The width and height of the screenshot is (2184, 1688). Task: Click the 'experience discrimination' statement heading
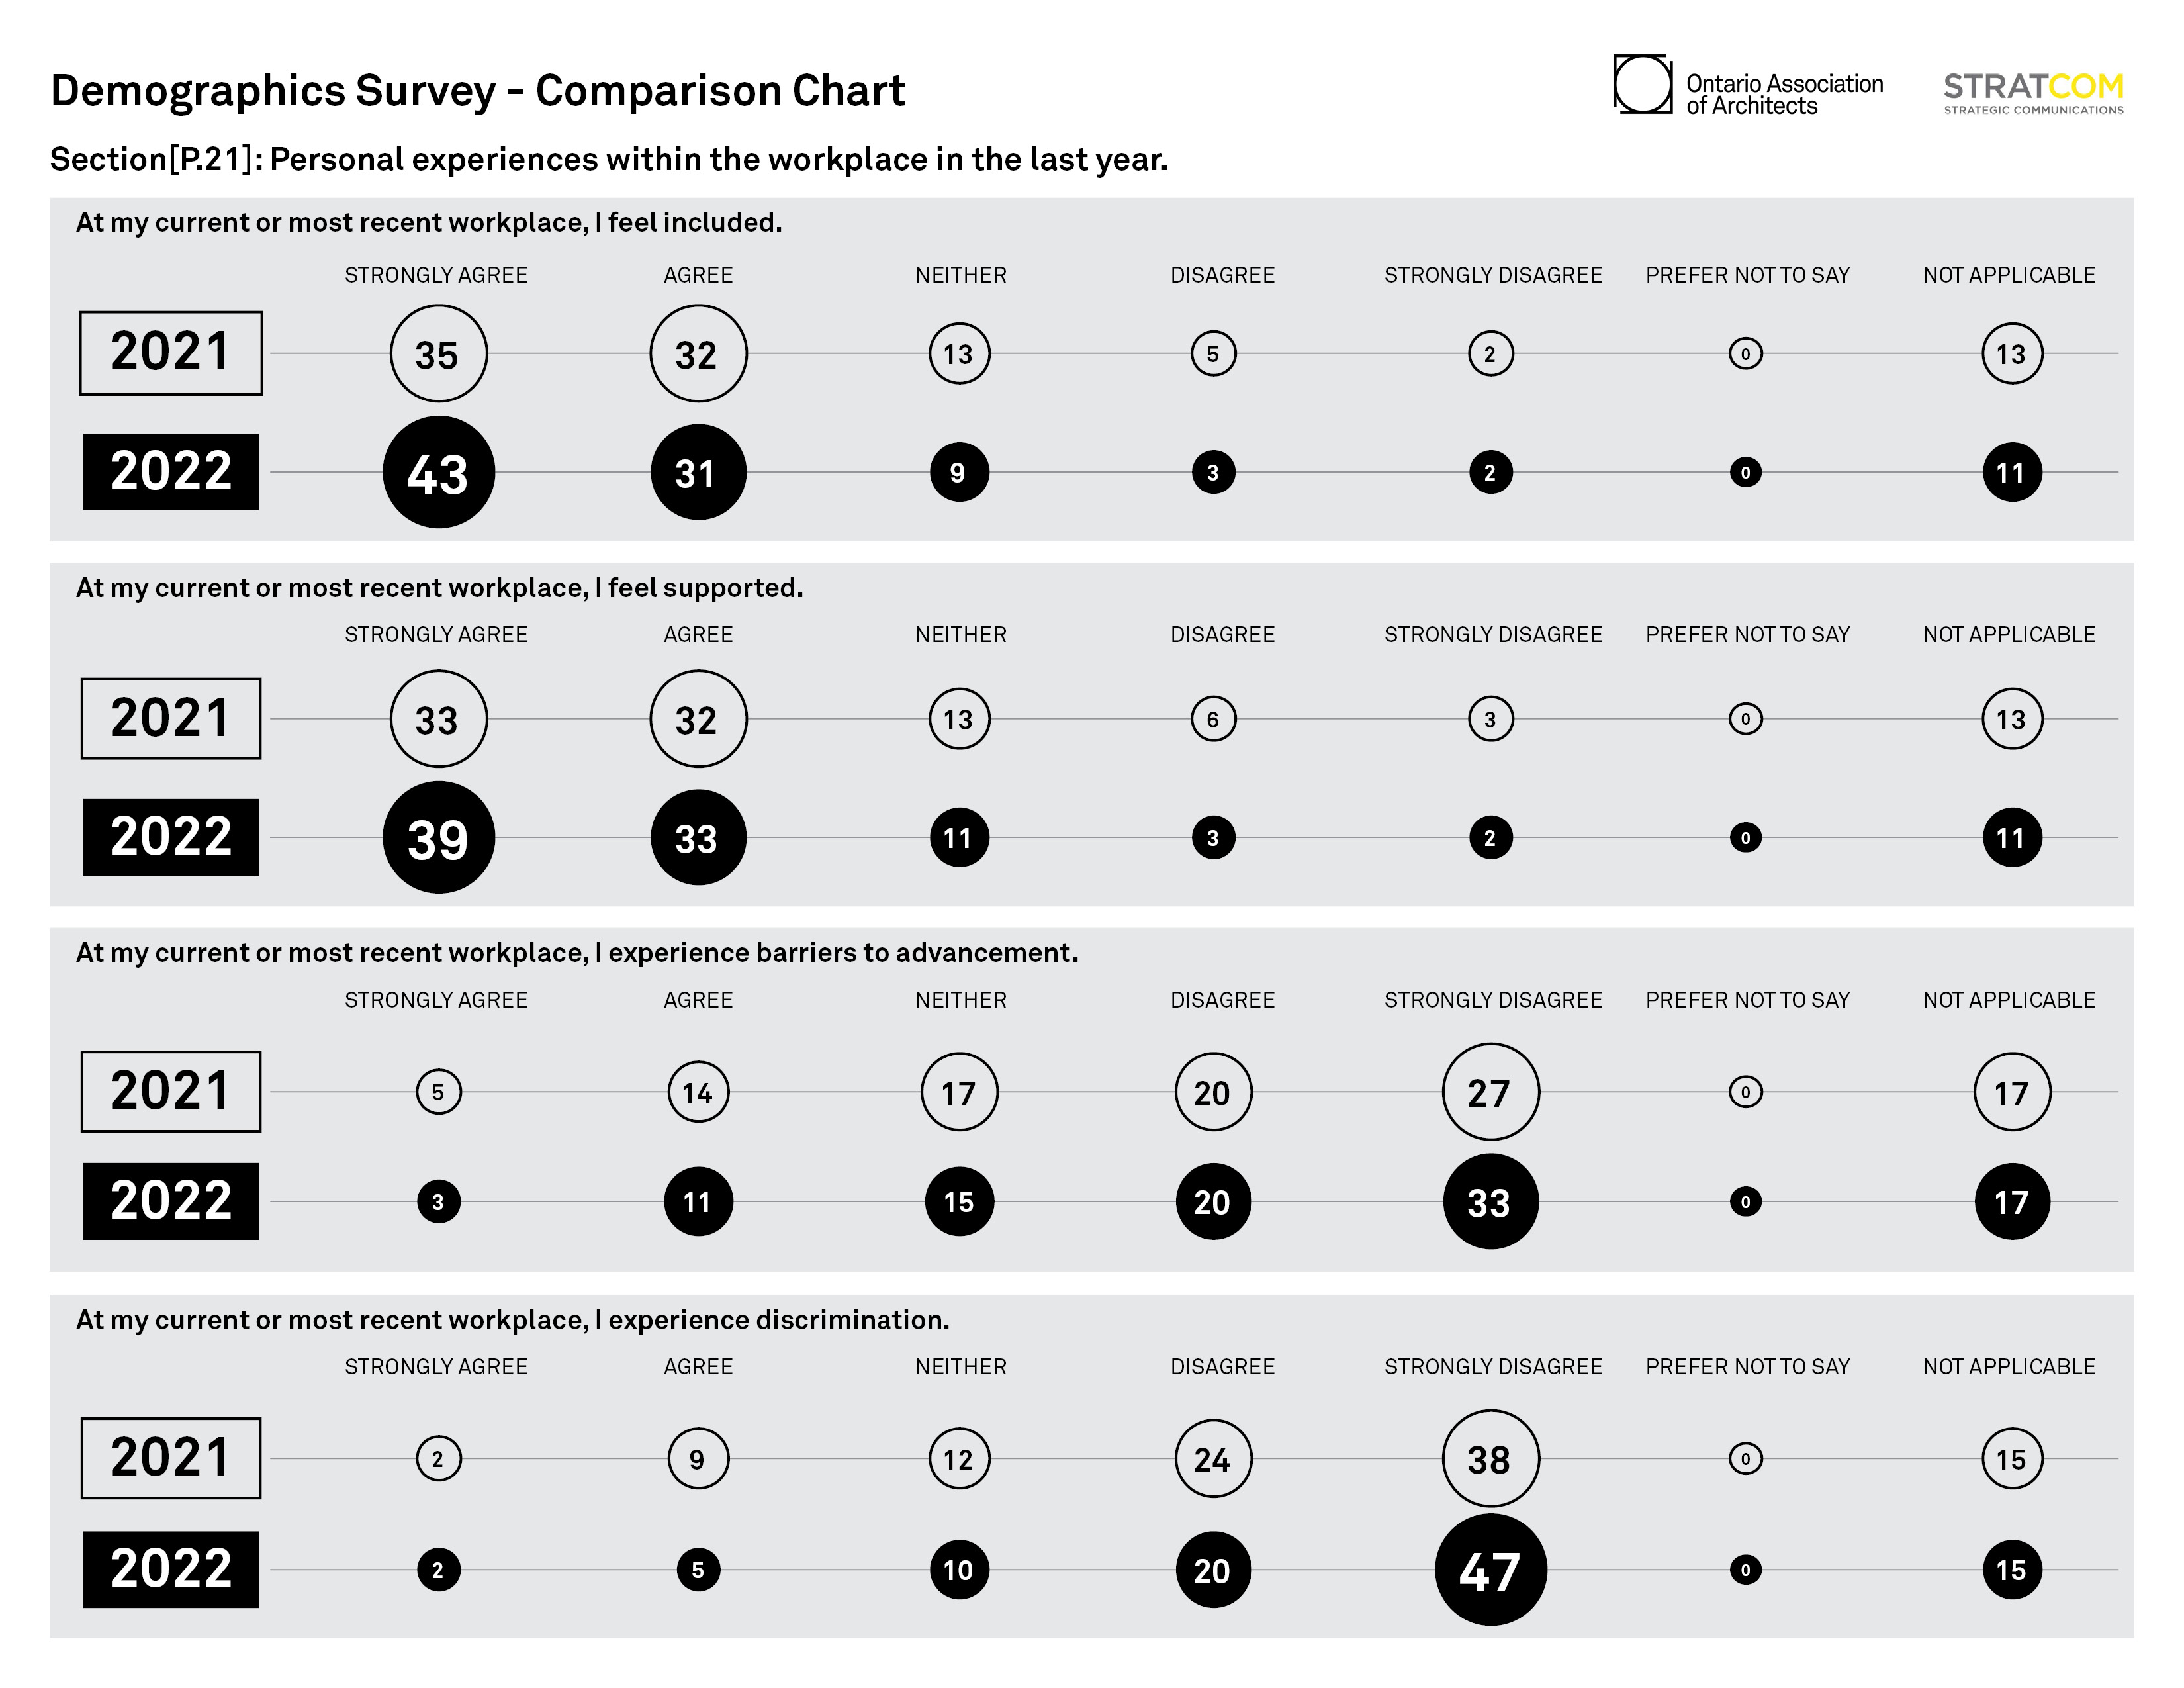click(513, 1320)
